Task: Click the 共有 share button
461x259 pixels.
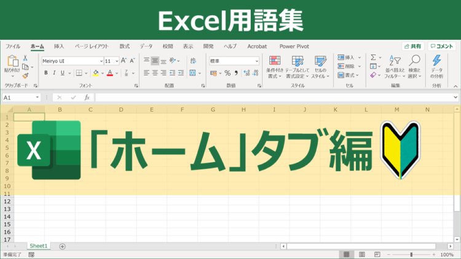Action: coord(413,47)
